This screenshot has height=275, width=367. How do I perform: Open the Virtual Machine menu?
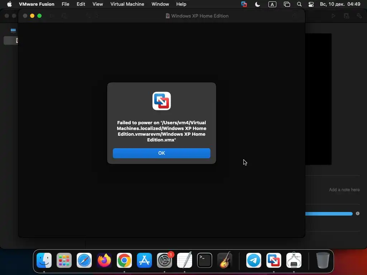(x=127, y=4)
